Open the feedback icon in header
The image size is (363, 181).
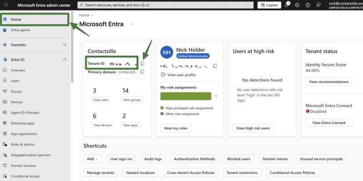[x=319, y=5]
